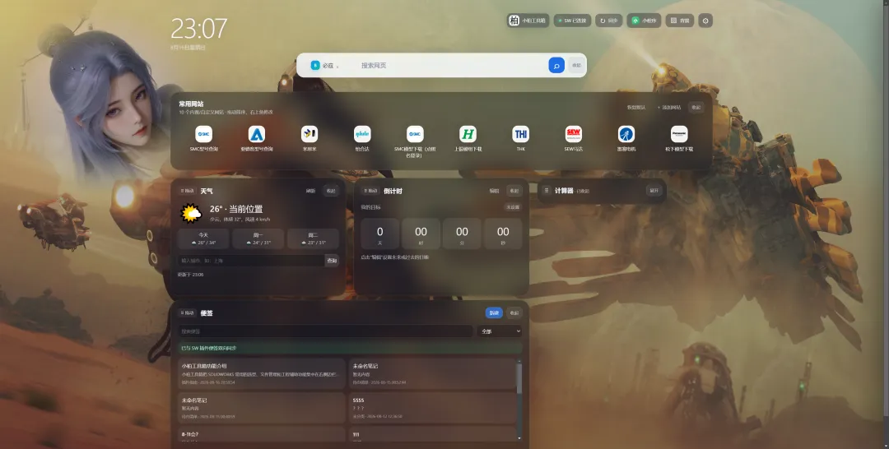
Task: Select the 周一 forecast card
Action: click(258, 238)
